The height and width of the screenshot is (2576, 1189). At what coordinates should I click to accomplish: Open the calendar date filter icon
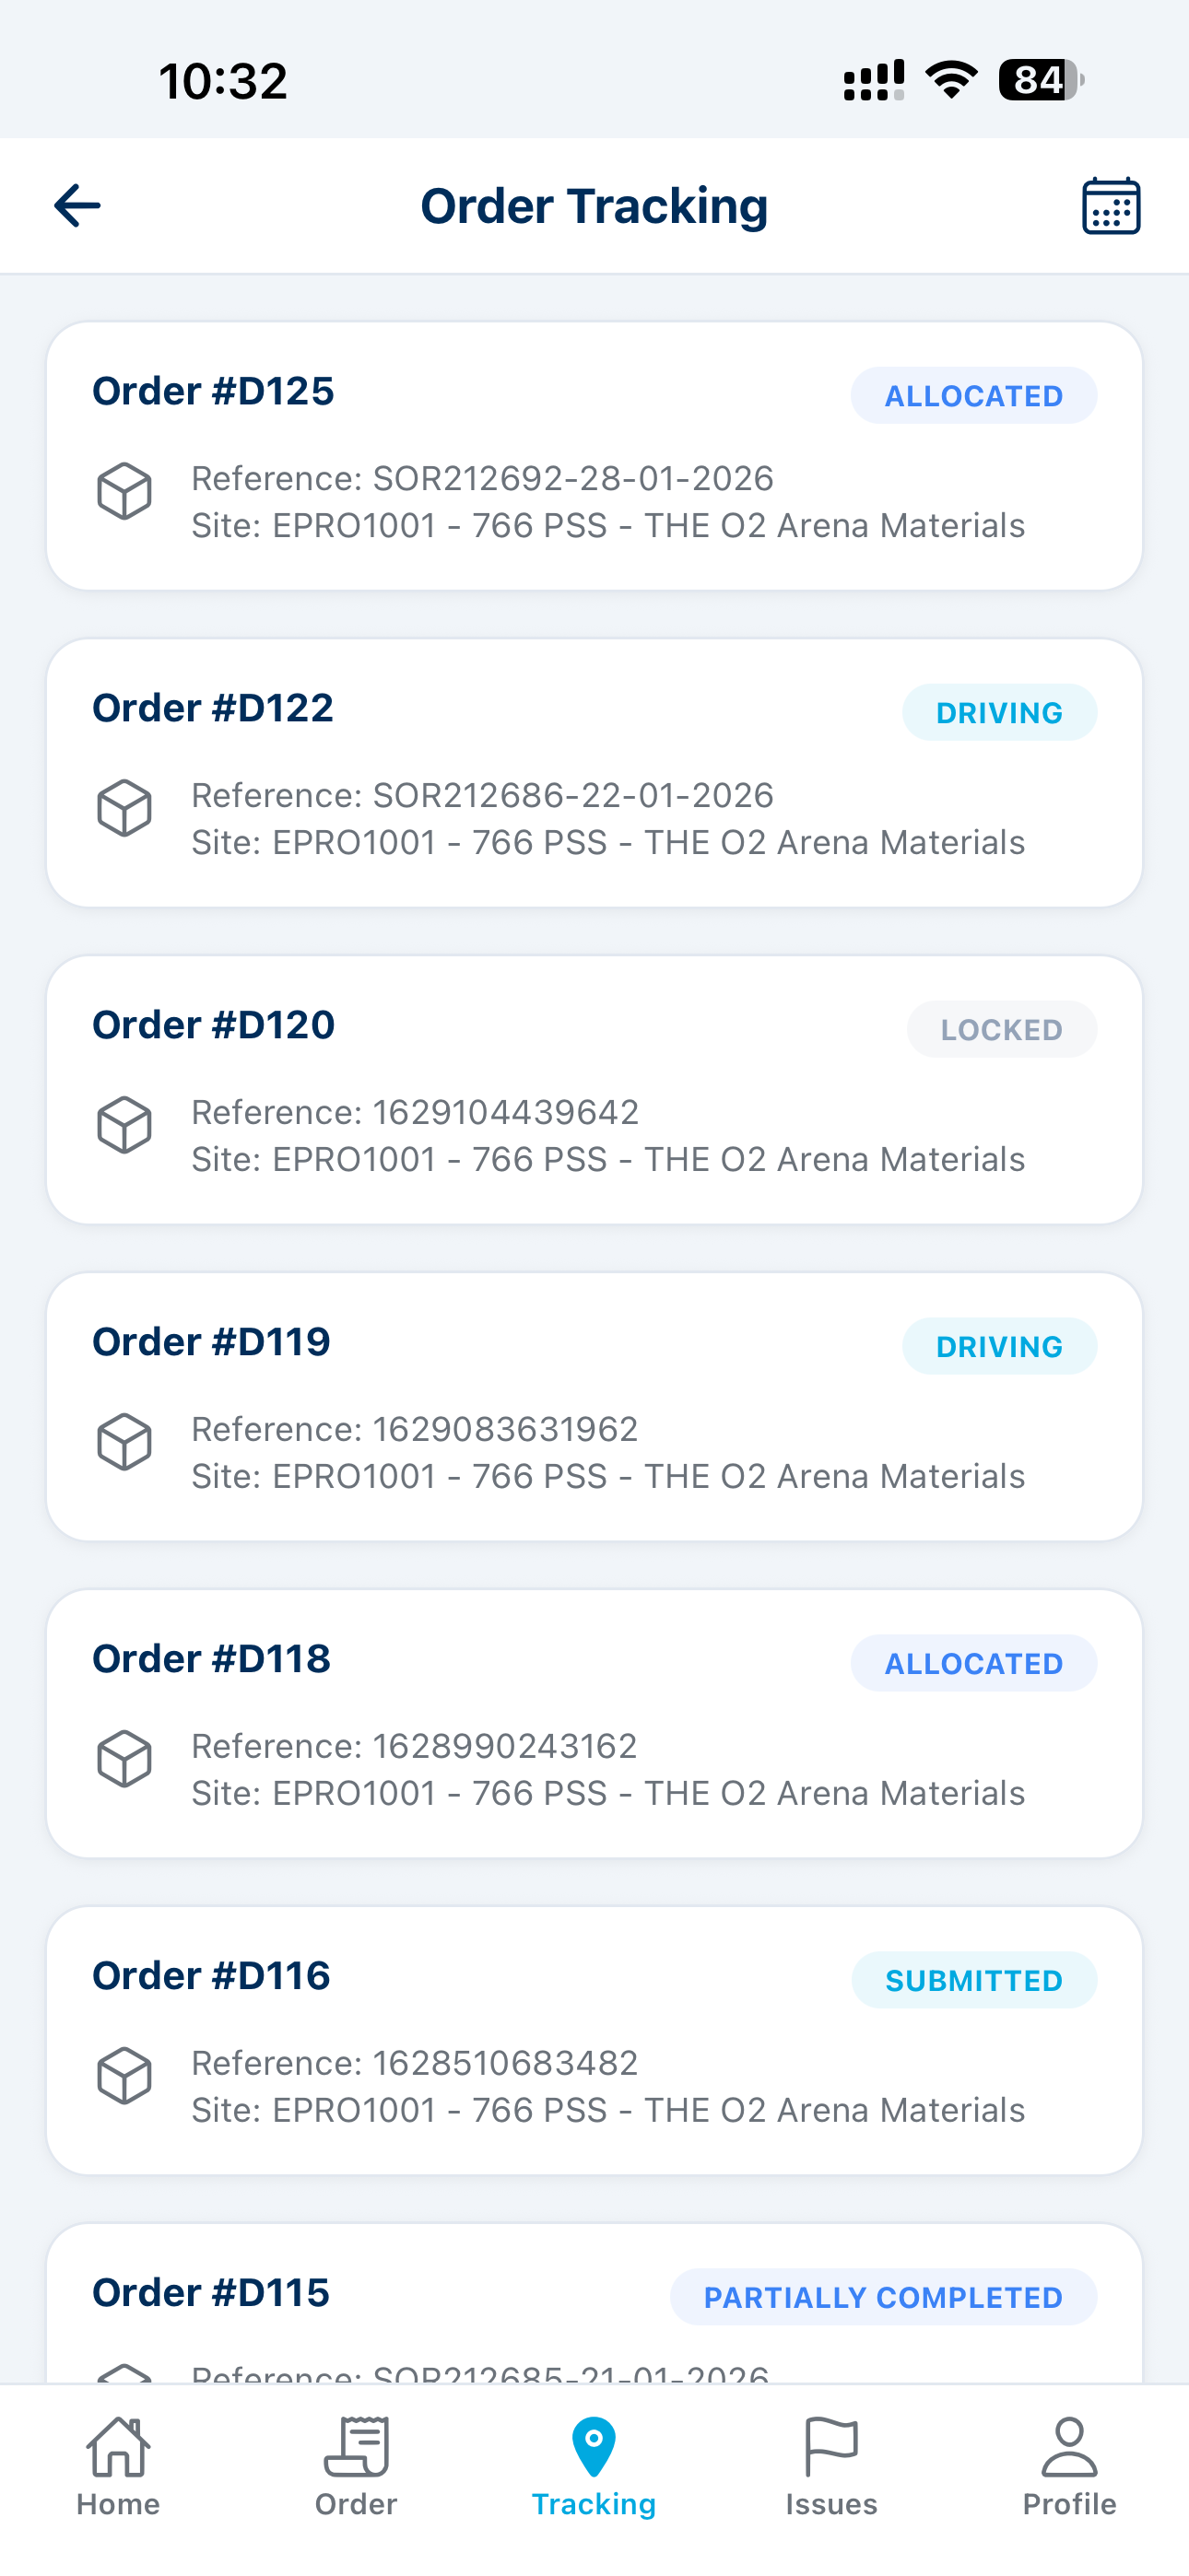click(x=1111, y=206)
